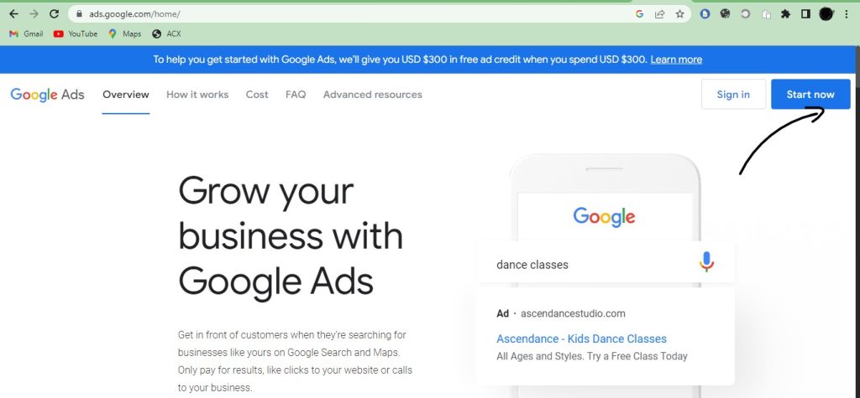Open the Gmail bookmark
The width and height of the screenshot is (860, 398).
tap(26, 34)
